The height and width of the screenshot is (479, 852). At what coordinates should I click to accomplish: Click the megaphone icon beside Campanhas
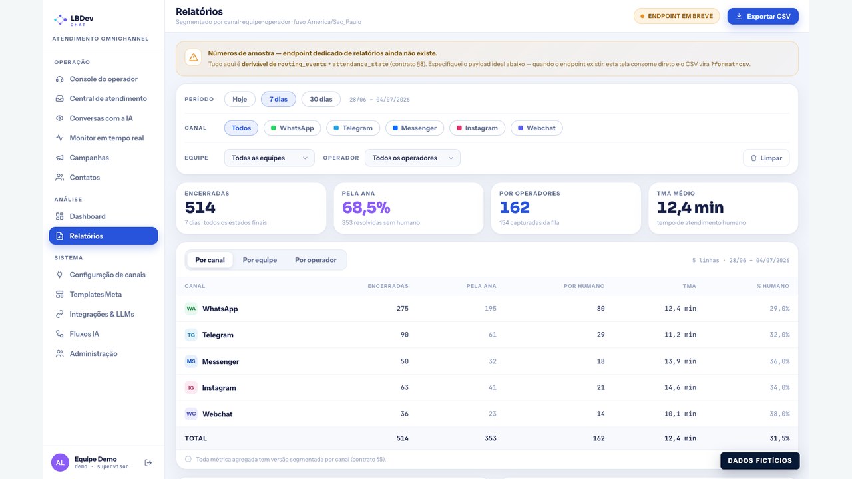(60, 158)
